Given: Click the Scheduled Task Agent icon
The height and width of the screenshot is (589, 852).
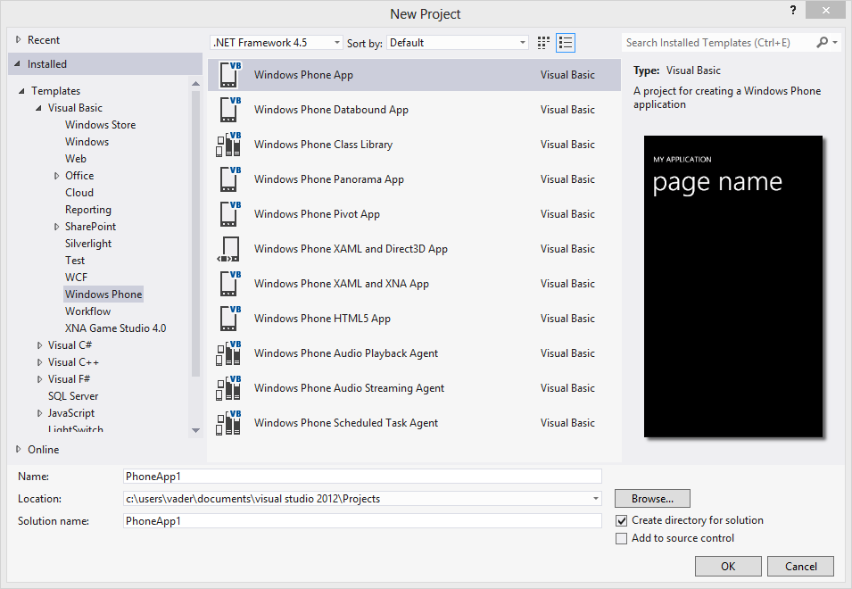Looking at the screenshot, I should click(x=228, y=423).
